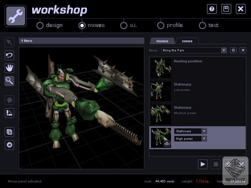Click the lighting adjustment tool icon
Viewport: 251px width, 188px height.
[9, 113]
